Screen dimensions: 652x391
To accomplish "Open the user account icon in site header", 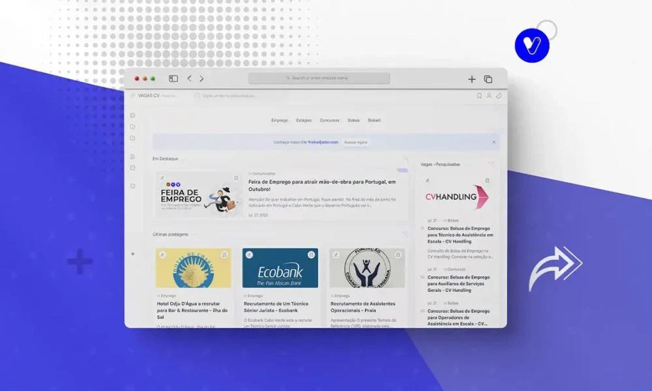I will click(x=489, y=96).
